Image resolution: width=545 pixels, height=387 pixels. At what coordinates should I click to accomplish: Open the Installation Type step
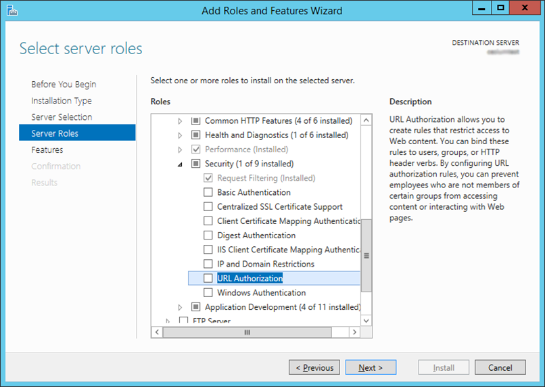point(62,101)
